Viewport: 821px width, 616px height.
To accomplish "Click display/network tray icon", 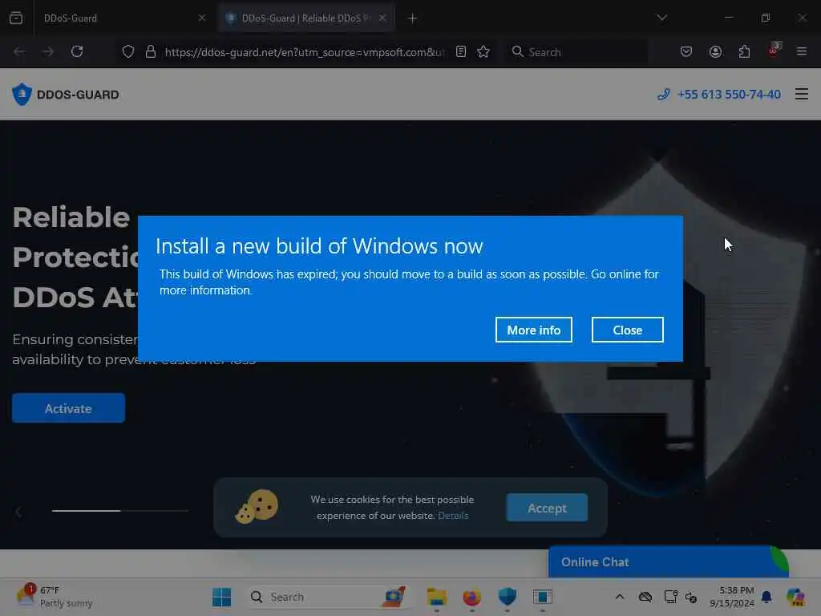I will [x=671, y=597].
